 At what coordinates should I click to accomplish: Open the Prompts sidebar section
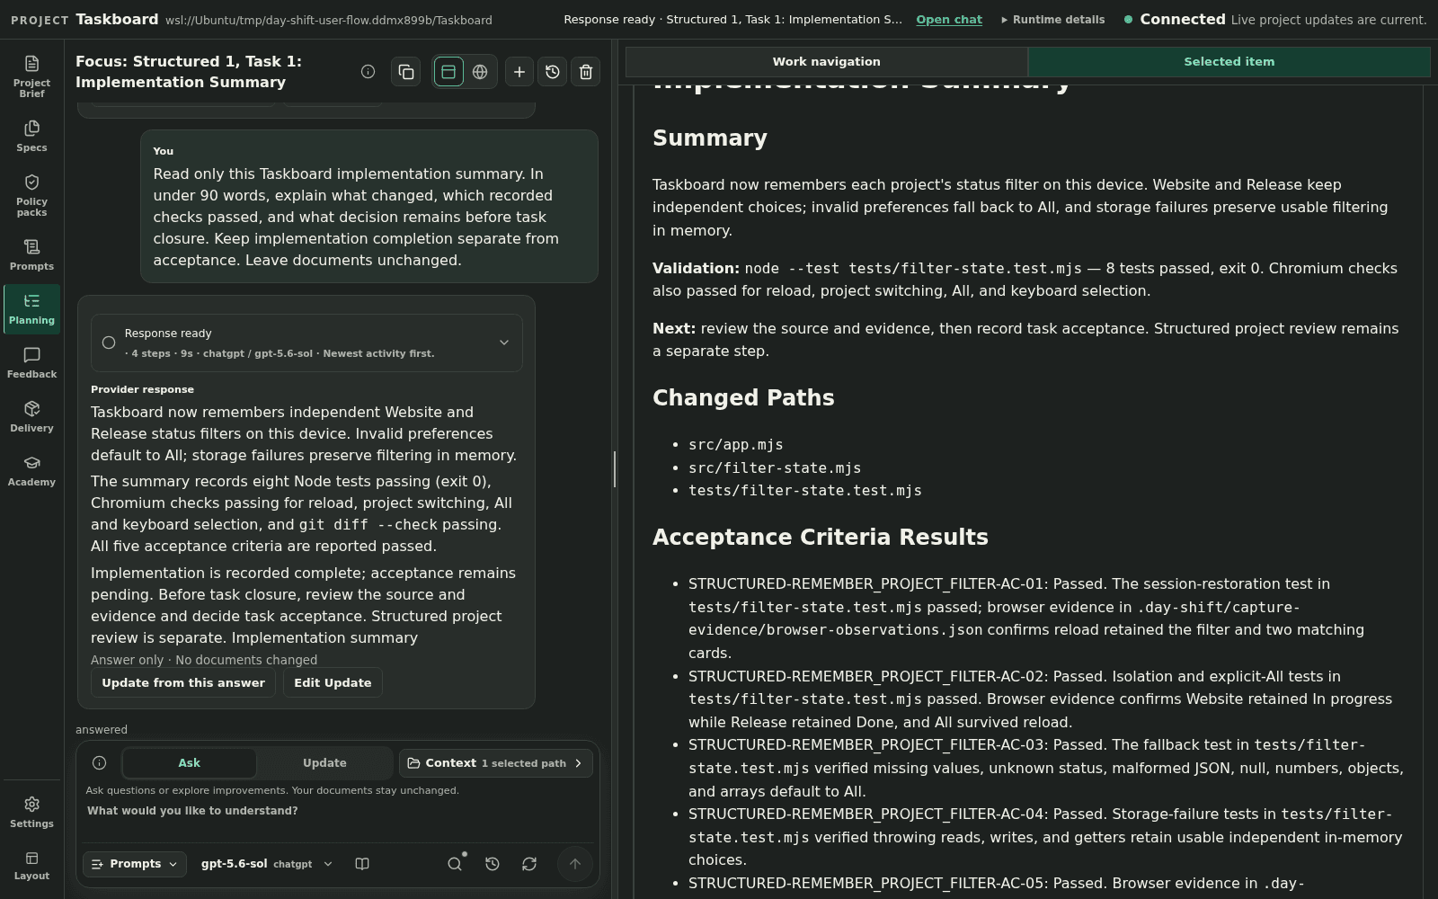coord(31,254)
